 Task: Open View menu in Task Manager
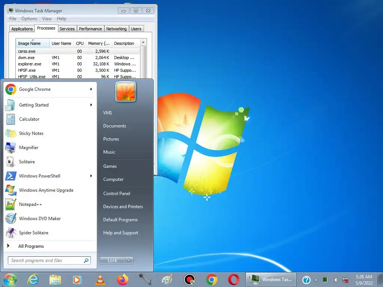(x=47, y=19)
